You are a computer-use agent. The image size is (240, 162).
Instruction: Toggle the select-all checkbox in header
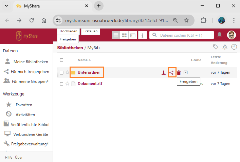(x=61, y=60)
